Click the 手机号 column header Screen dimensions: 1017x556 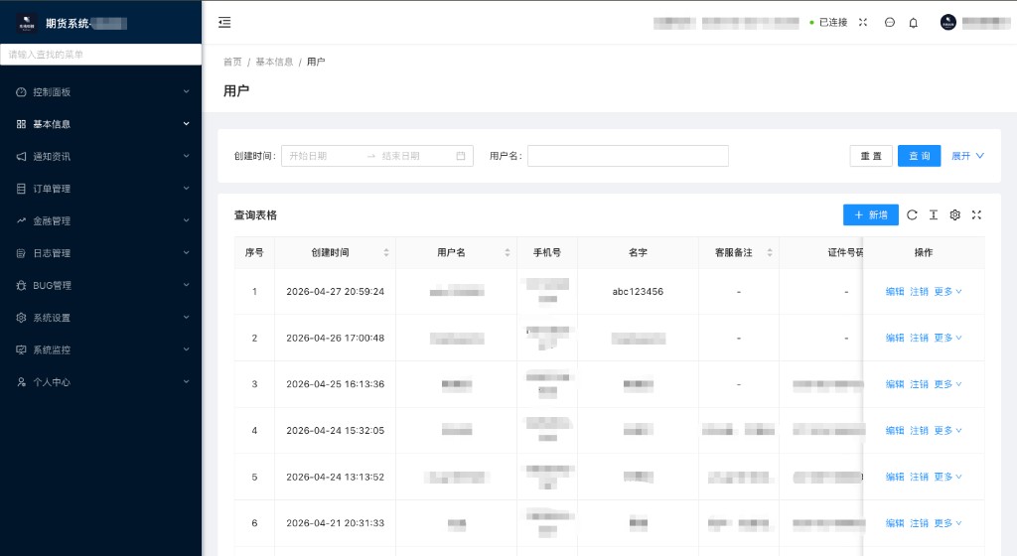pos(547,253)
